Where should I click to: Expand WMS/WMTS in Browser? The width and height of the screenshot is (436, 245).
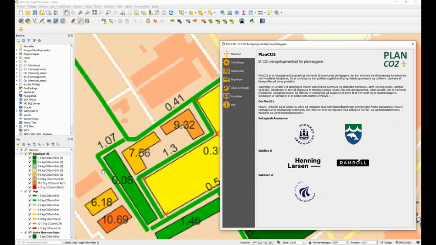tap(17, 111)
